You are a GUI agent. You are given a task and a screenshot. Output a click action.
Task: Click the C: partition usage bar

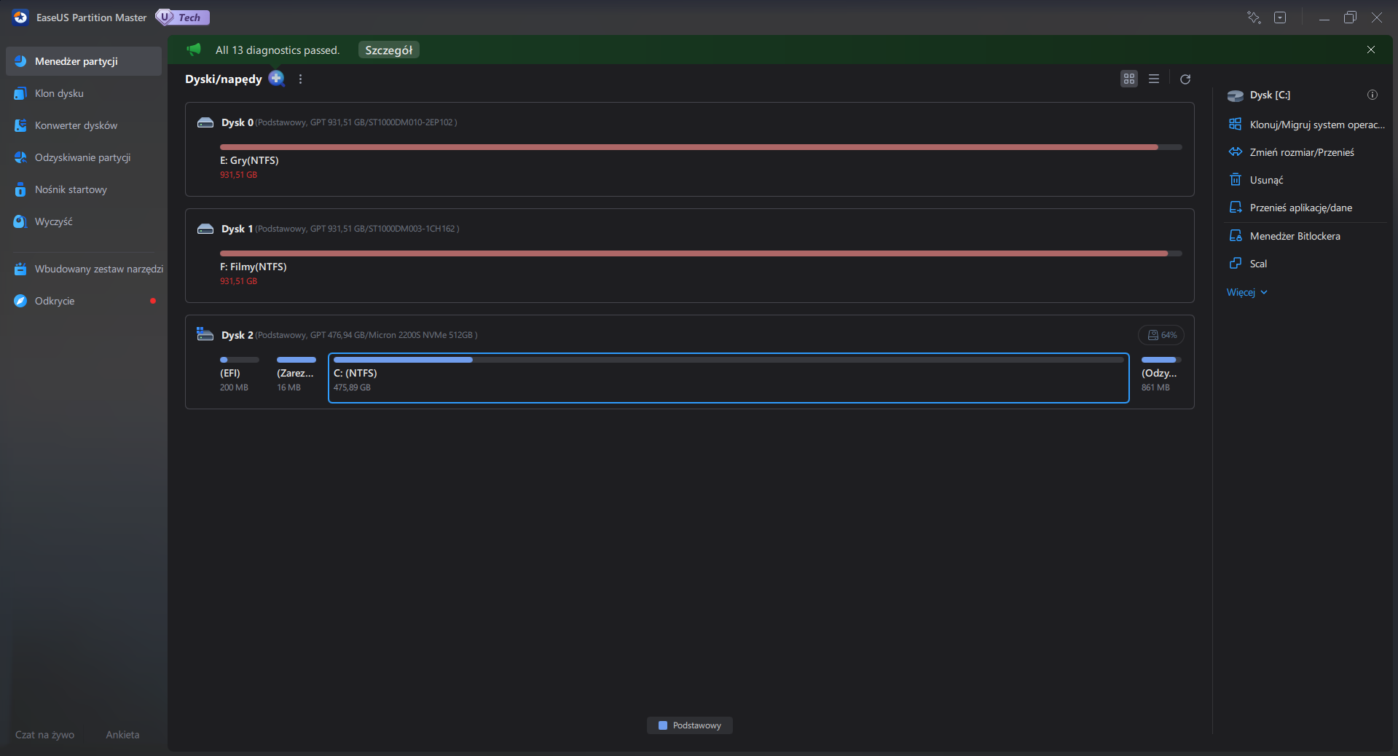click(x=729, y=360)
